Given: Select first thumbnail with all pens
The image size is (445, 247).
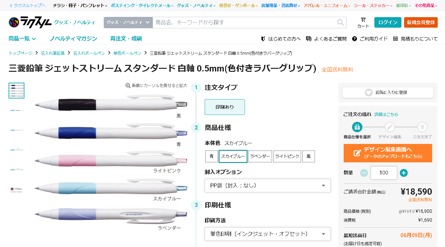Looking at the screenshot, I should (17, 91).
